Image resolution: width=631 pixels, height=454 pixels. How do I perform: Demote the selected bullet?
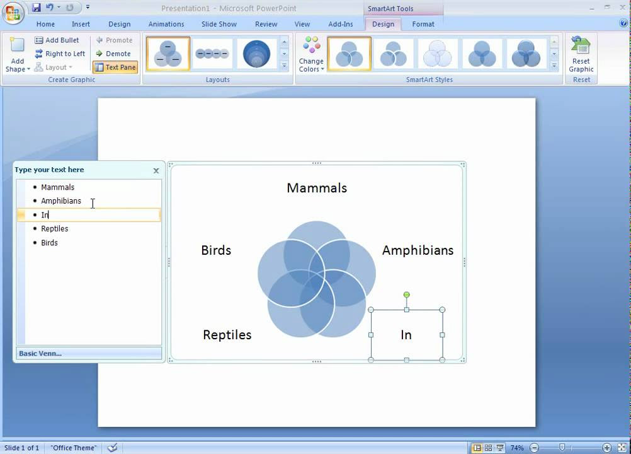tap(113, 54)
